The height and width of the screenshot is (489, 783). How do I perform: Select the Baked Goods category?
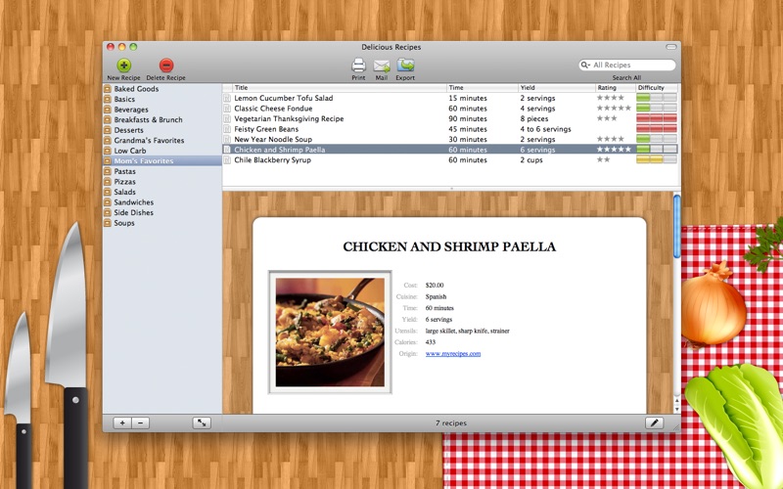coord(136,89)
